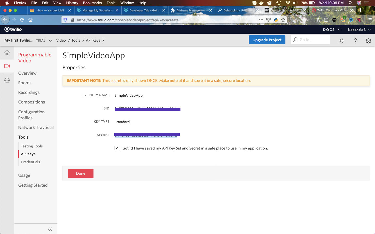Select the Programmable Video camera icon in sidebar
The width and height of the screenshot is (375, 234).
[7, 66]
